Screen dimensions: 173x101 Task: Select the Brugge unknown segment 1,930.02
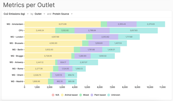(103, 56)
